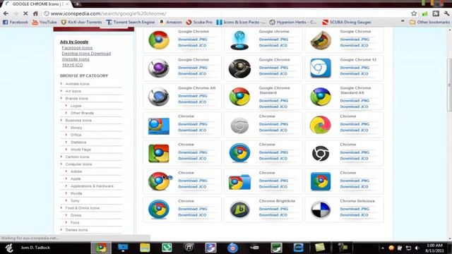Screen dimensions: 452x254
Task: Download .PNG for Chrome Brightkite
Action: coord(273,209)
